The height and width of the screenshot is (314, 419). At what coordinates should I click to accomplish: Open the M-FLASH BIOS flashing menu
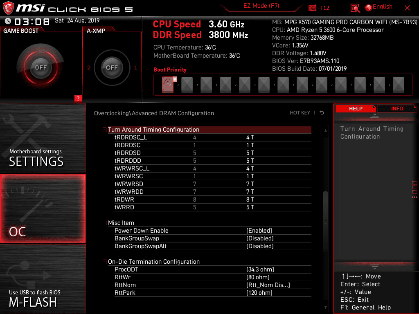[43, 279]
